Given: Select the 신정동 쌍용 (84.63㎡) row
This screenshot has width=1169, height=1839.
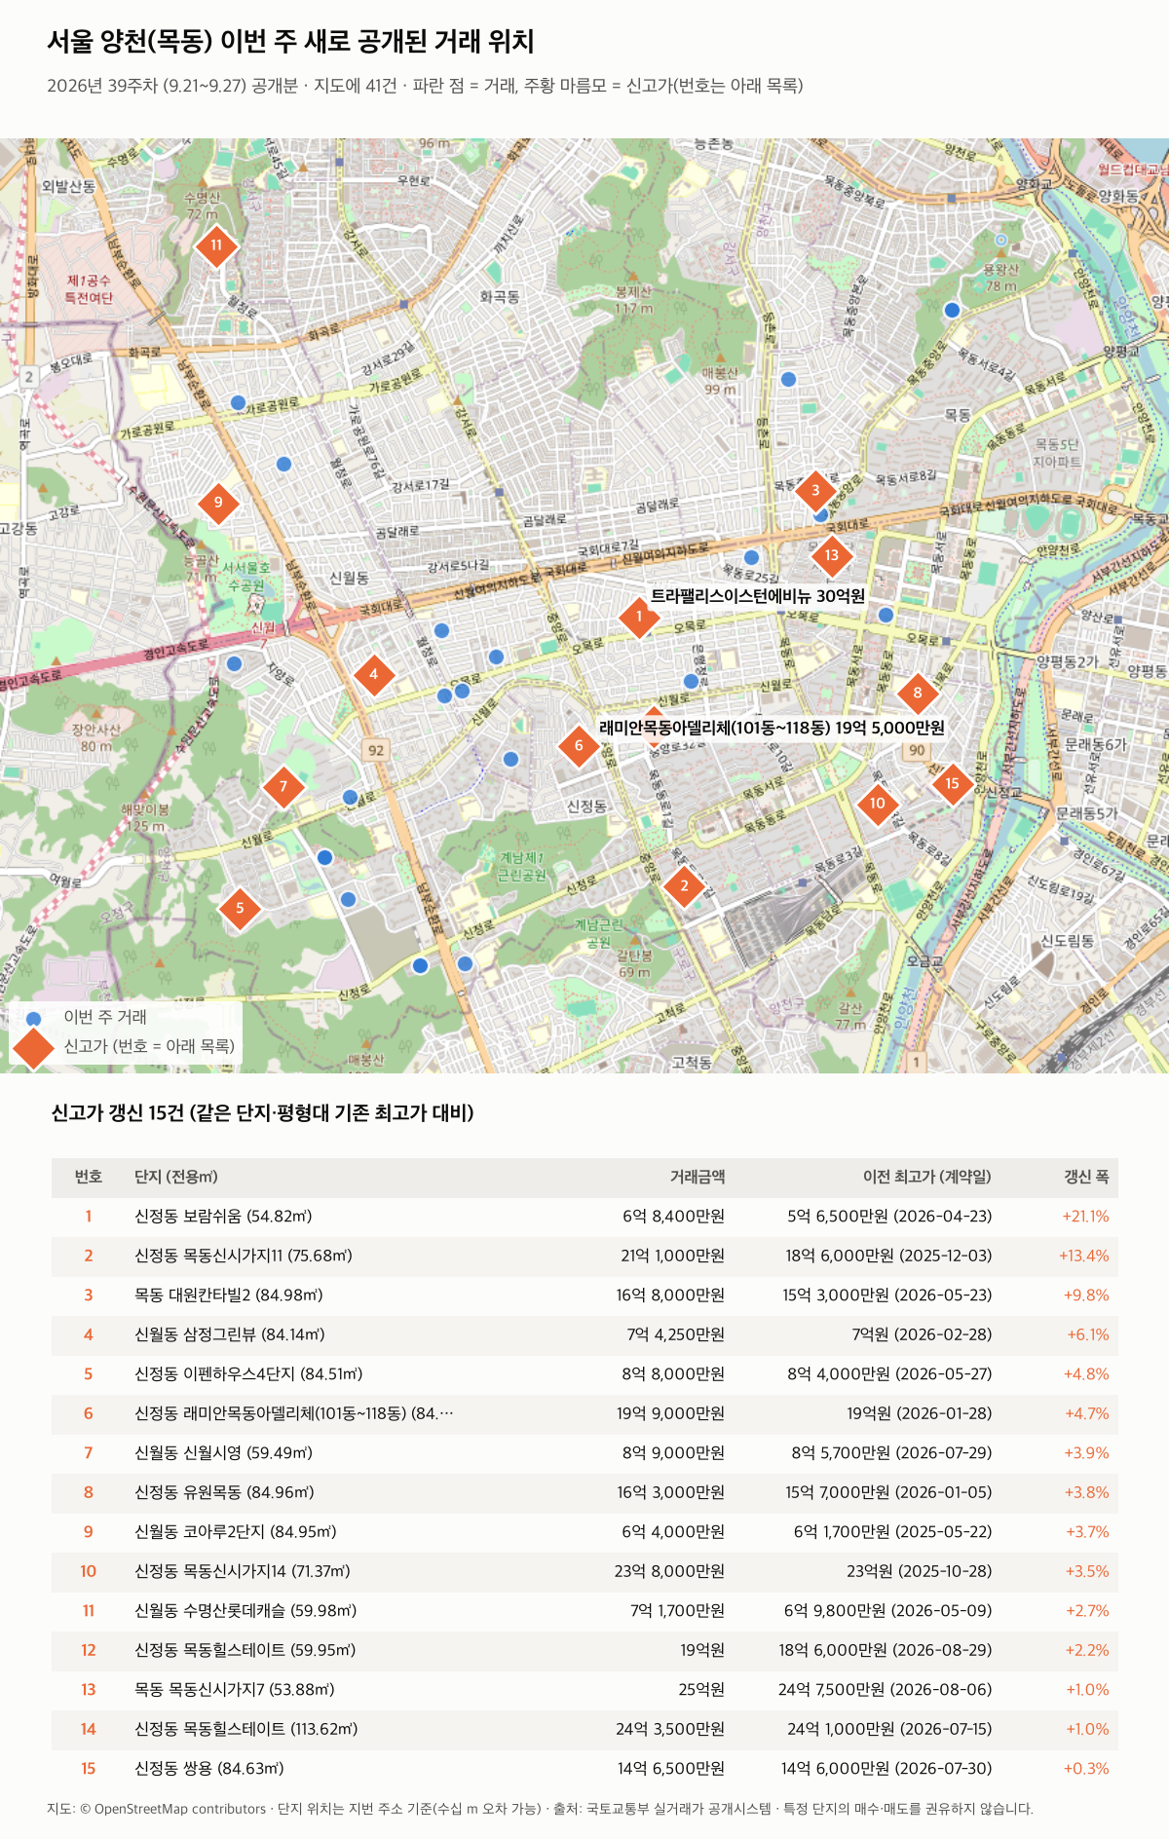Looking at the screenshot, I should [584, 1769].
